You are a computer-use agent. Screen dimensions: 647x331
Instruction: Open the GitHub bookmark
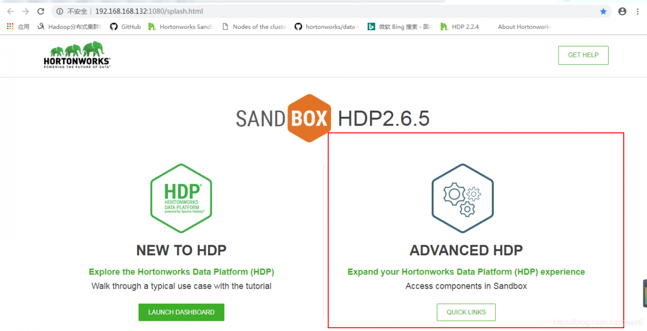coord(125,27)
